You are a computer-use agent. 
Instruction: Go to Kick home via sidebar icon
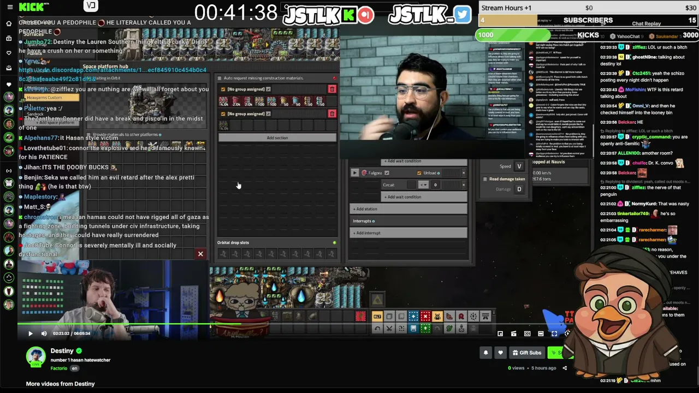pos(9,23)
